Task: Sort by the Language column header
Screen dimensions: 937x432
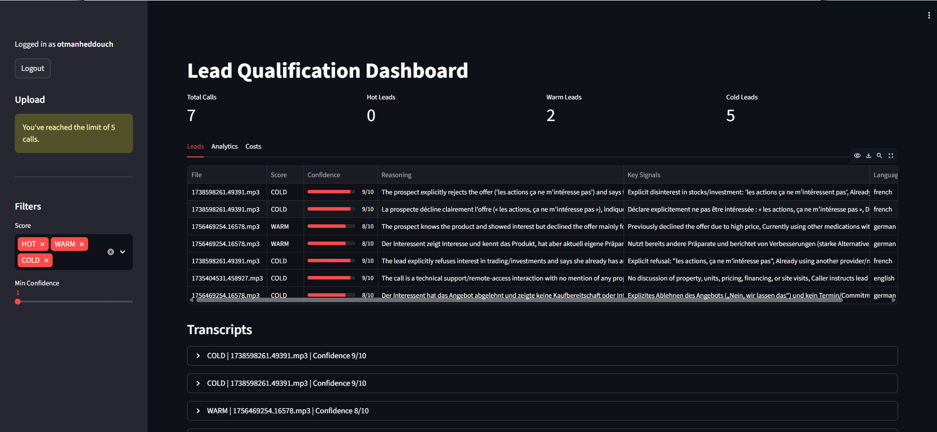Action: [884, 175]
